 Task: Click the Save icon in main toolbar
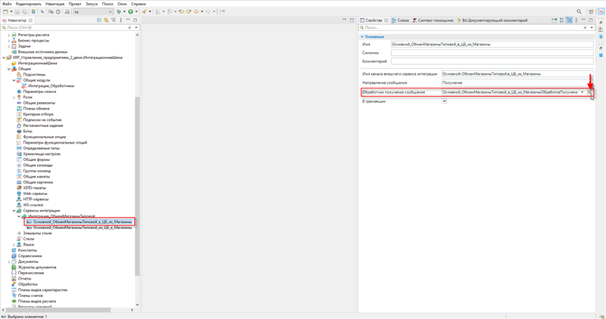[16, 12]
